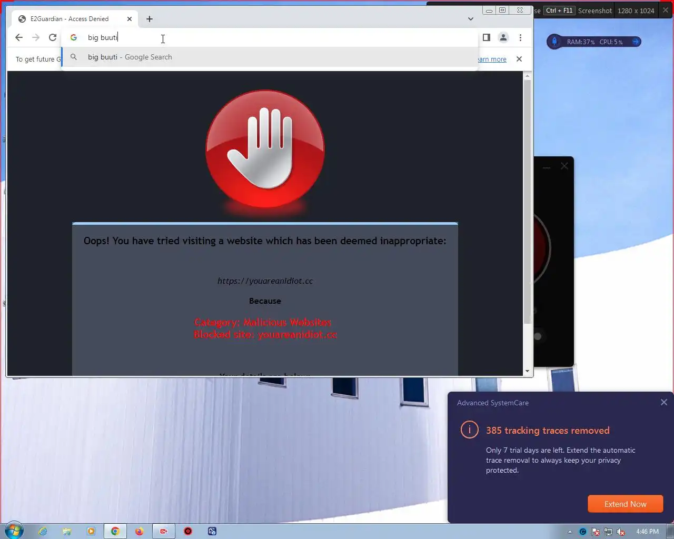Reload the E2Guardian Access Denied page
Screen dimensions: 674x539
click(x=53, y=37)
